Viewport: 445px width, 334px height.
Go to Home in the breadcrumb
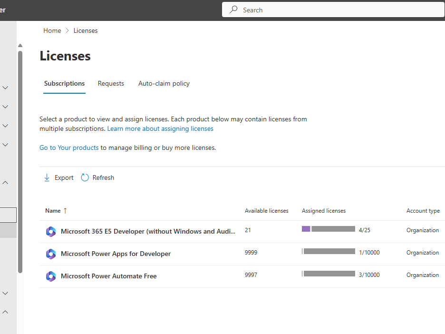pos(52,30)
